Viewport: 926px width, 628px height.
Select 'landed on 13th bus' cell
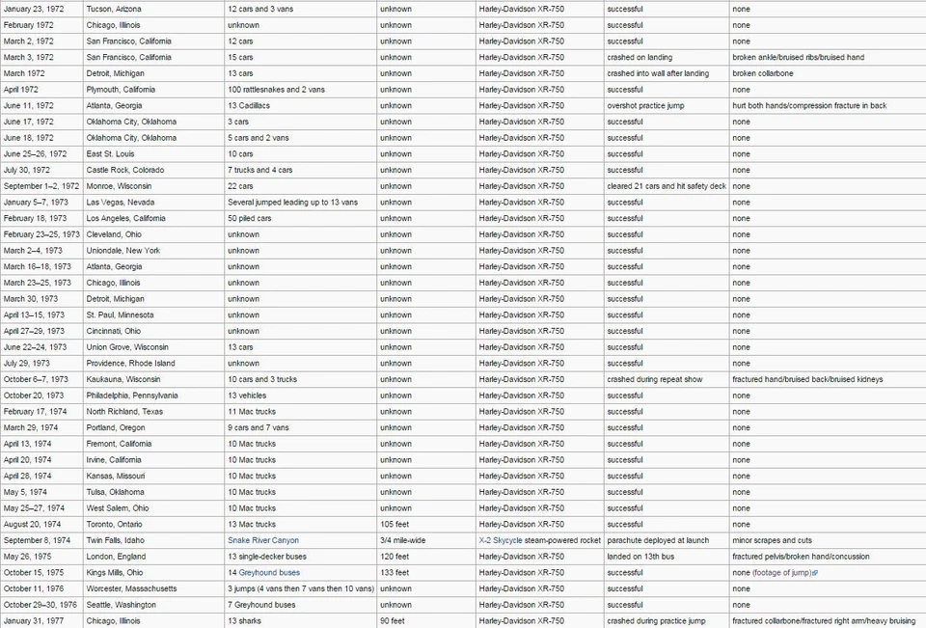click(667, 557)
